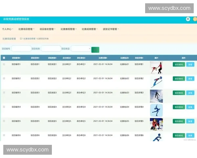The image size is (197, 158).
Task: Sort by 项目类型 column header
Action: [x=52, y=58]
